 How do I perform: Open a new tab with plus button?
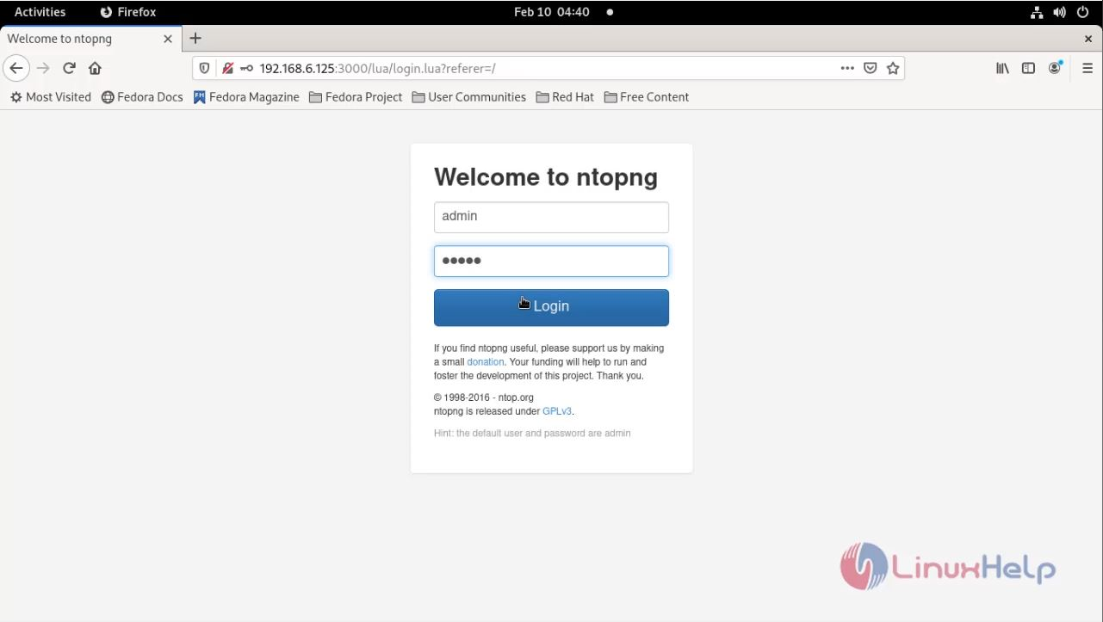195,38
